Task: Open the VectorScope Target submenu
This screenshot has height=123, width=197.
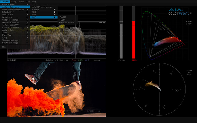Action: coord(10,20)
